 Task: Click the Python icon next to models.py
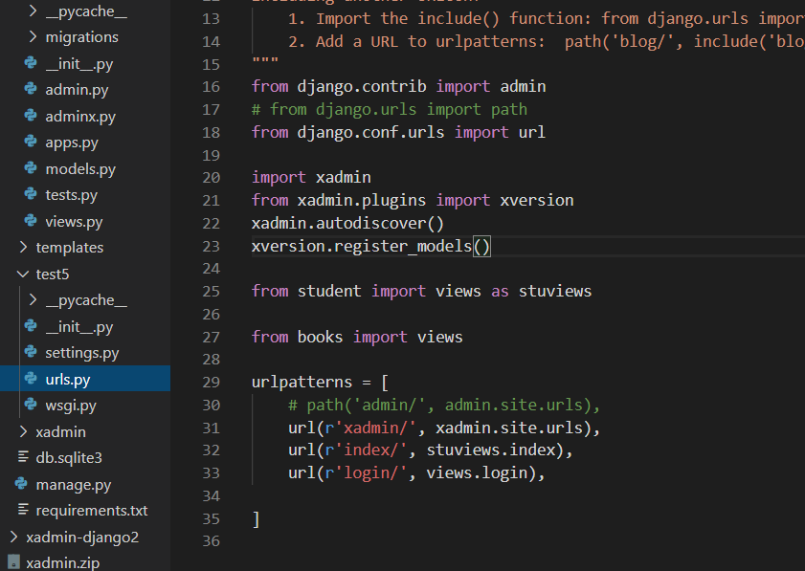[31, 169]
